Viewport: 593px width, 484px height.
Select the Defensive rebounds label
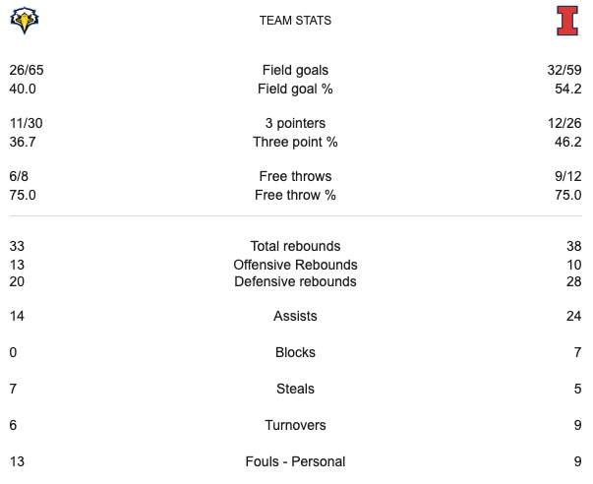295,281
